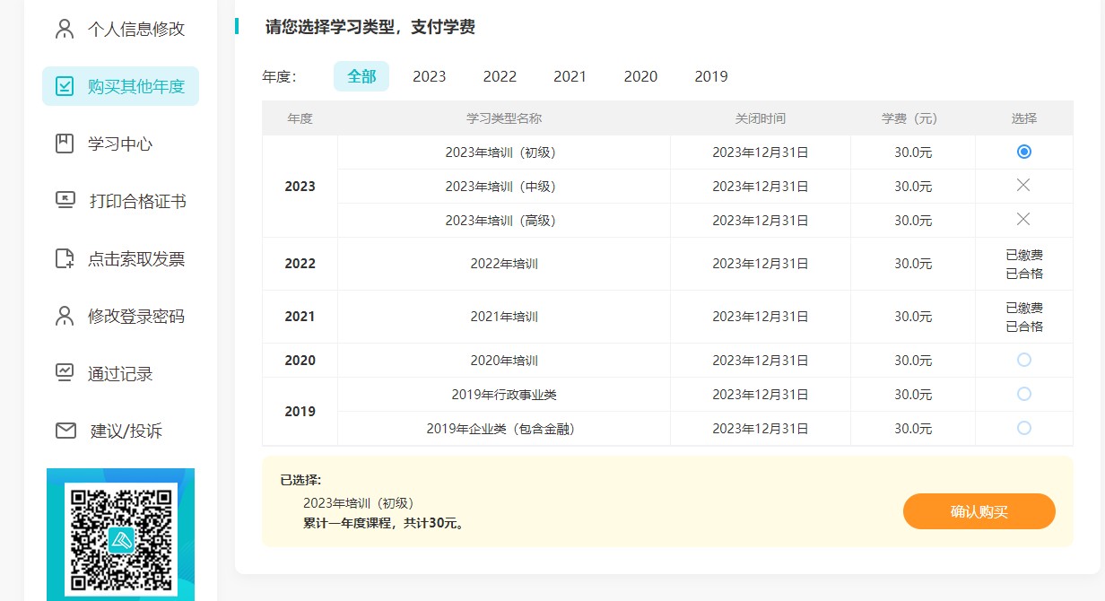Select the checklist icon for 购买其他年度

64,85
